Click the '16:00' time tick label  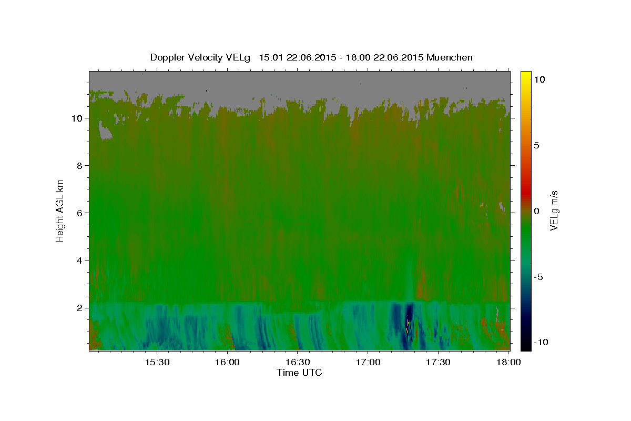[x=228, y=362]
